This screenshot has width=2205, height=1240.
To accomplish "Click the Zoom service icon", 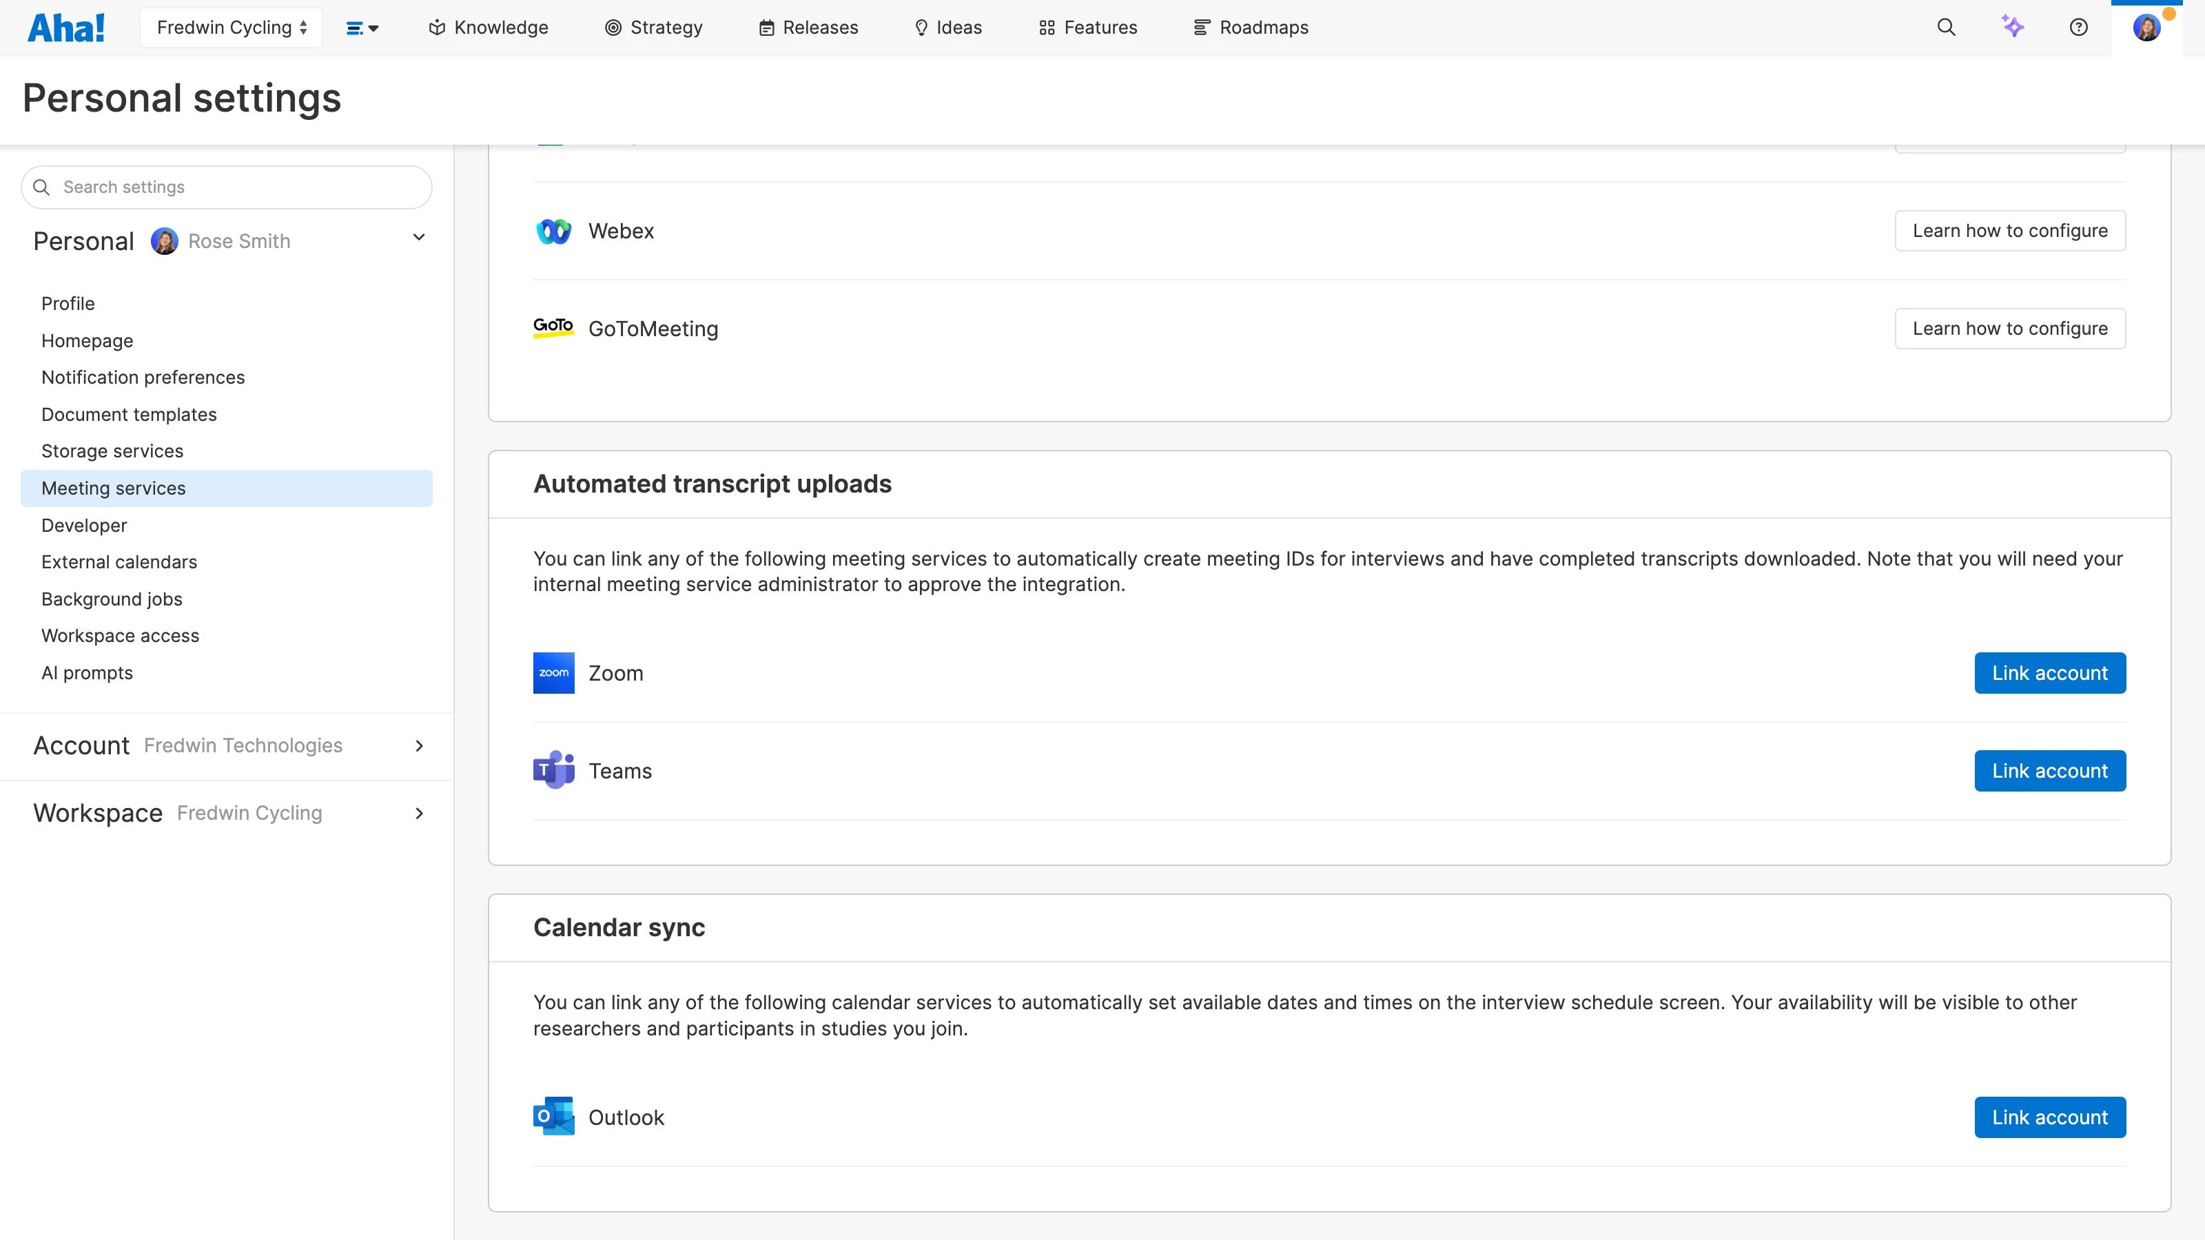I will [x=553, y=672].
